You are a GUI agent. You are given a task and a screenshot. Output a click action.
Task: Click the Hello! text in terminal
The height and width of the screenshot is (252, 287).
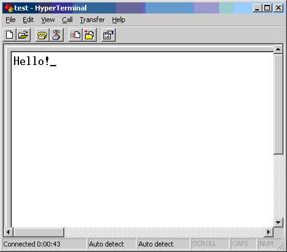[x=32, y=61]
